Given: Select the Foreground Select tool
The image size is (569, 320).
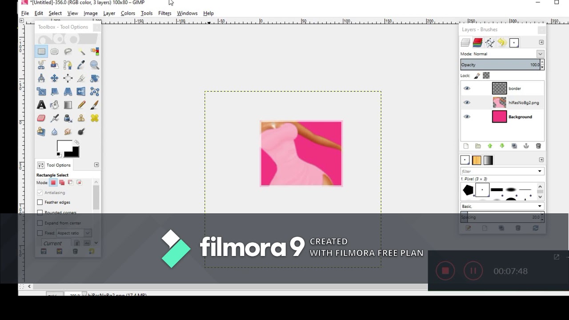Looking at the screenshot, I should tap(54, 65).
